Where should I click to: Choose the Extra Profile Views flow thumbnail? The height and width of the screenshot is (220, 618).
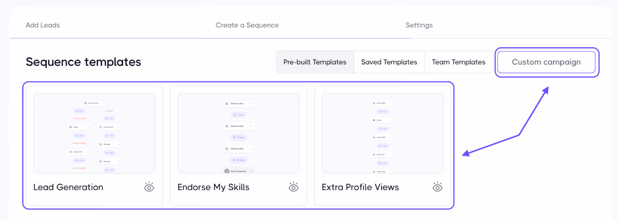click(382, 133)
